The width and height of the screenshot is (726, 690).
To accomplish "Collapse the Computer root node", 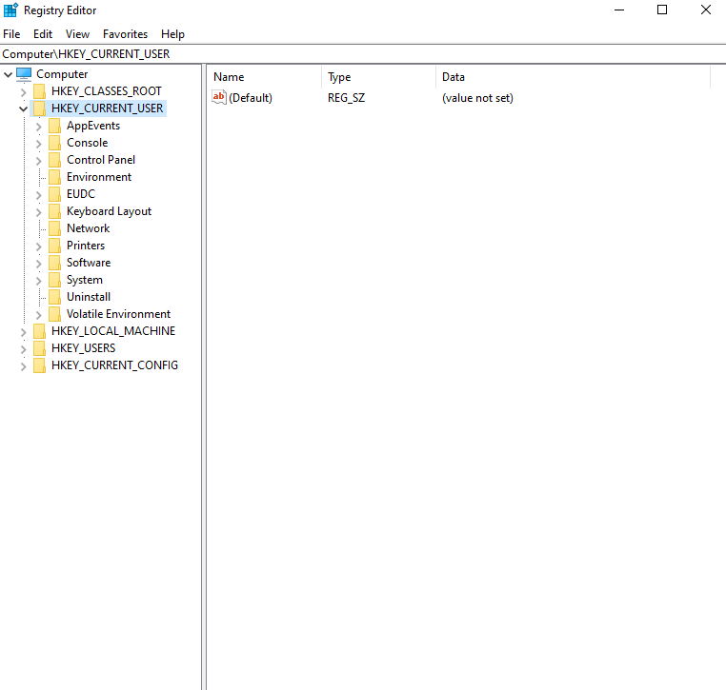I will pyautogui.click(x=8, y=74).
